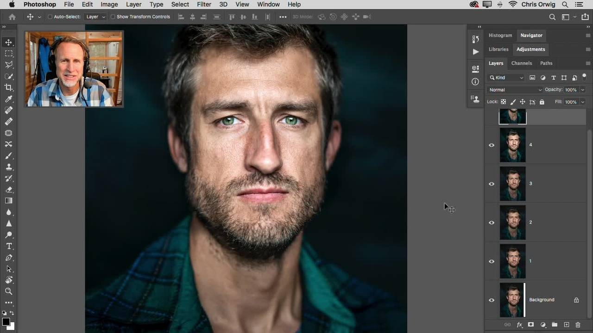Switch to the Channels tab
593x333 pixels.
[521, 63]
